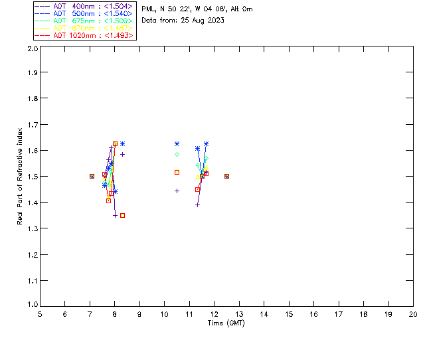Click the y-axis tick label 1.1
Image resolution: width=425 pixels, height=340 pixels.
click(33, 281)
